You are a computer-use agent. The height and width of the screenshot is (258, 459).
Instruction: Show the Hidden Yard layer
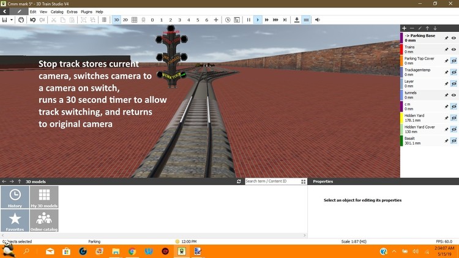453,118
